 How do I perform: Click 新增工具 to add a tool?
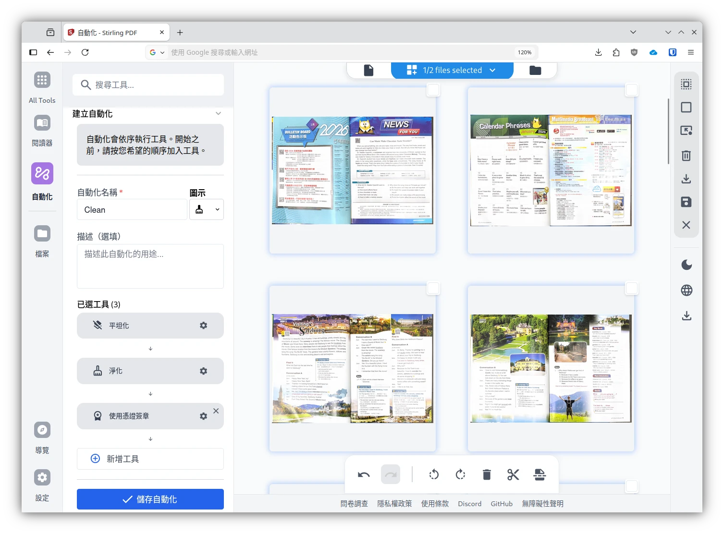pyautogui.click(x=150, y=459)
